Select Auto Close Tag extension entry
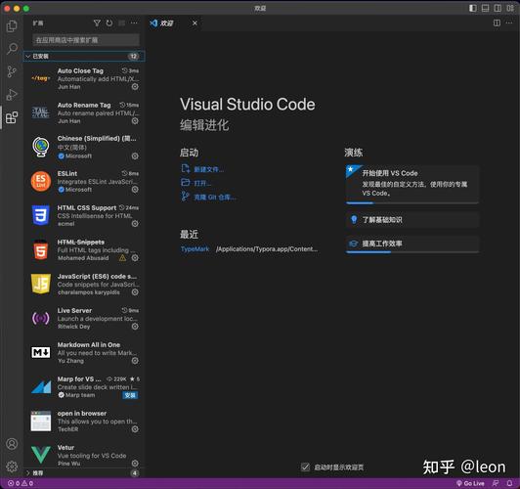The height and width of the screenshot is (489, 520). (x=84, y=78)
